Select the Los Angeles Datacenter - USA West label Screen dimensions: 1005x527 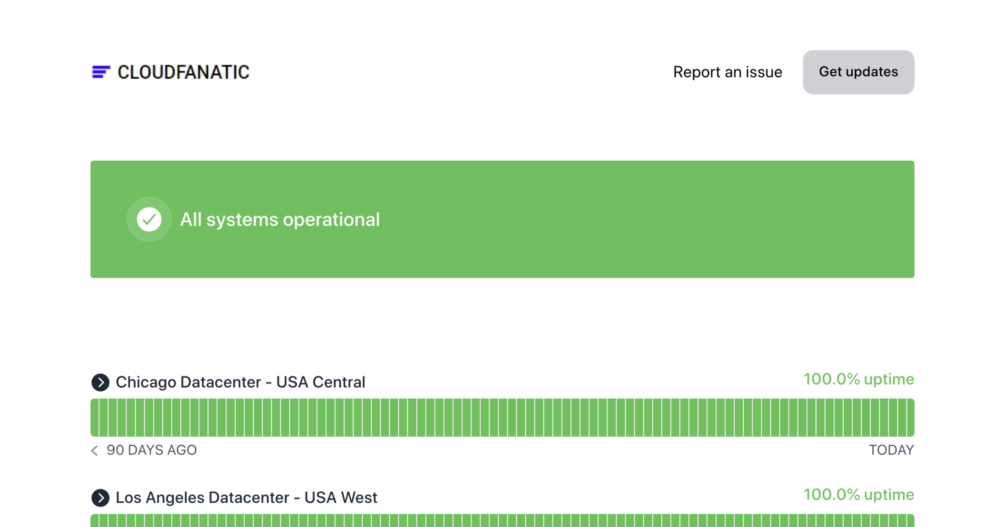(x=246, y=498)
